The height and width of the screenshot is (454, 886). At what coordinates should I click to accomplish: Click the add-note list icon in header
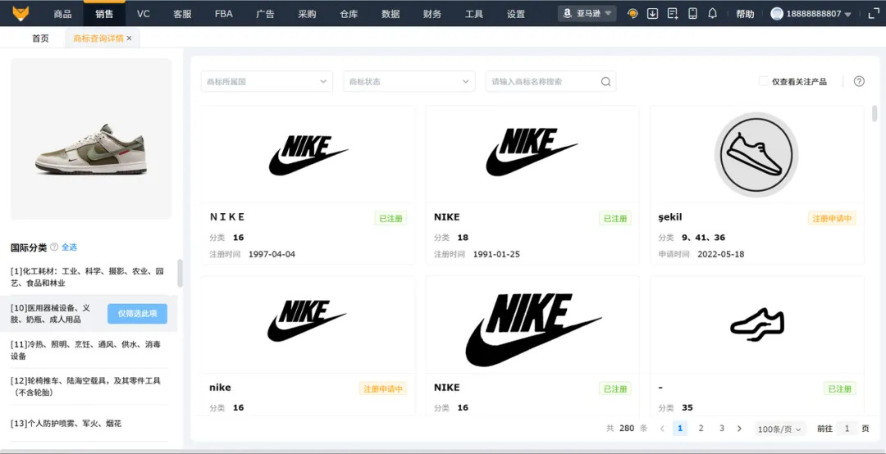(x=673, y=14)
